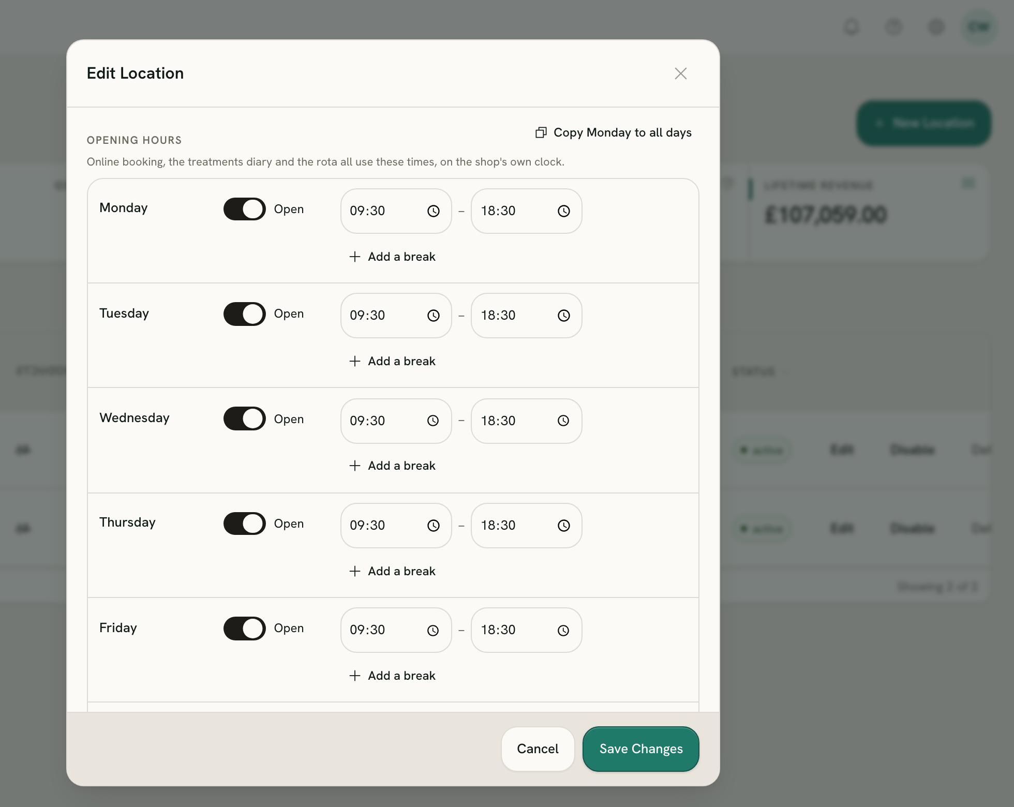
Task: Edit Tuesday opening time 09:30 field
Action: coord(396,316)
